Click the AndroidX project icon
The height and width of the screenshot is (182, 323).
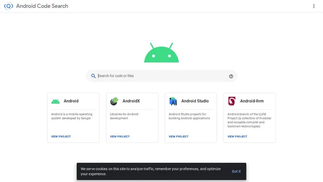[114, 101]
